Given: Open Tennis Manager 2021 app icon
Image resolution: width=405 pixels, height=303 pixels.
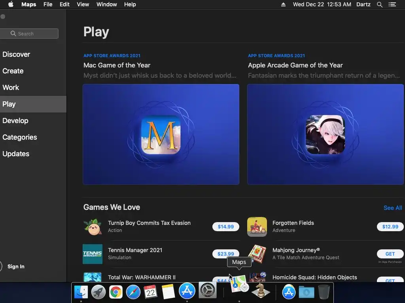Looking at the screenshot, I should [x=93, y=254].
